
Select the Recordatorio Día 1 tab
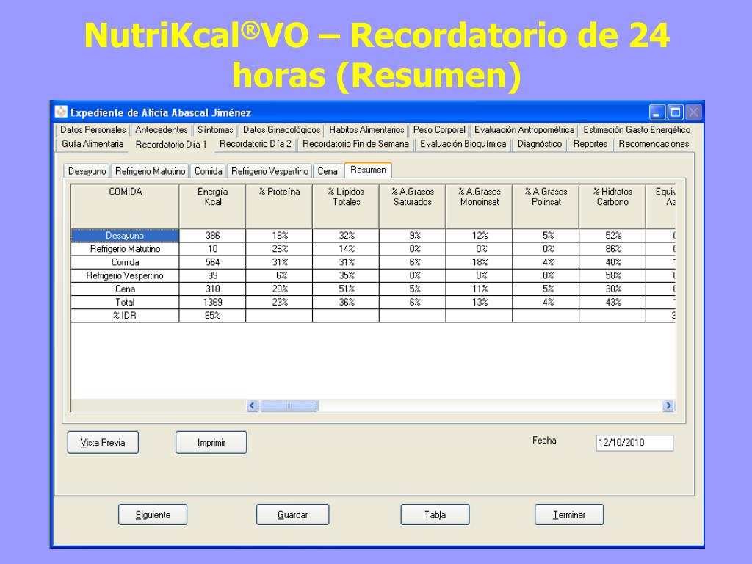[x=171, y=145]
